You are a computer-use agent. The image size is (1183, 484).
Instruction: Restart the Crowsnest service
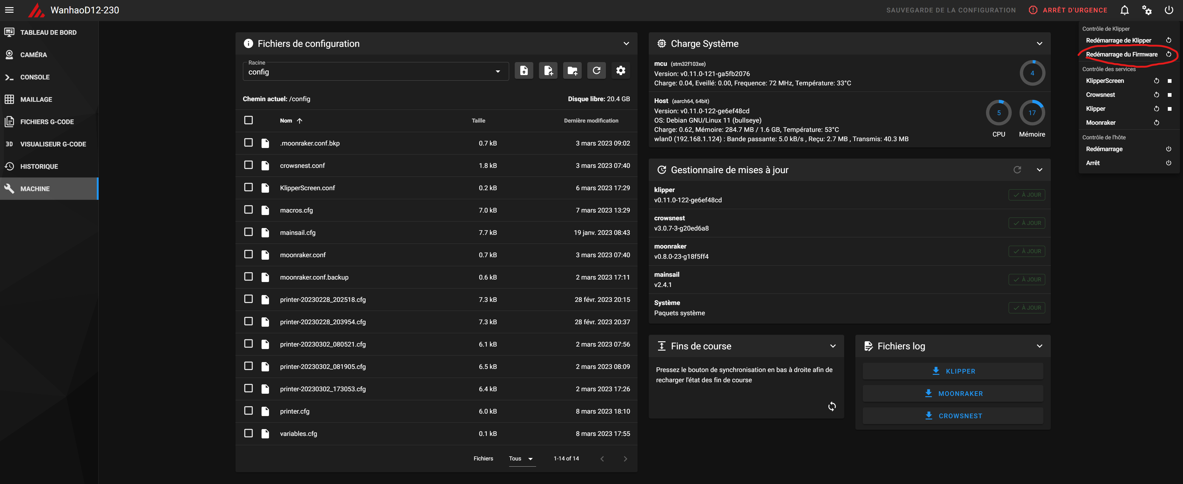pyautogui.click(x=1156, y=95)
